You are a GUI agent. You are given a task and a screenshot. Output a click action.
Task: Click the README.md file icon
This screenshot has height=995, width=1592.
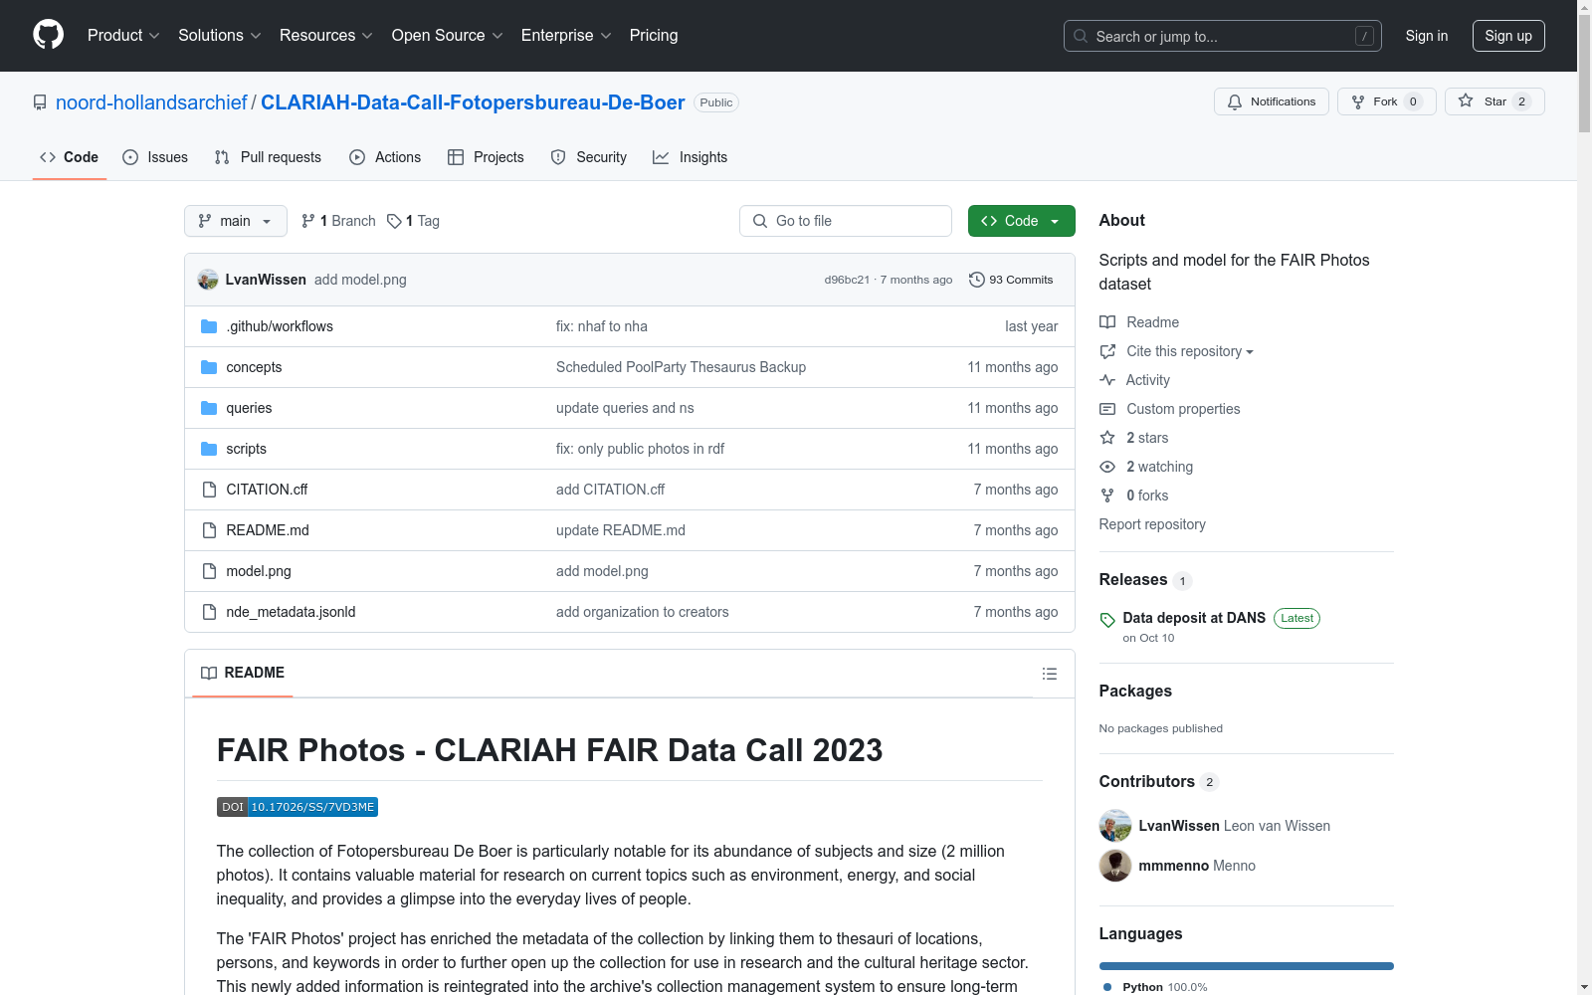(x=209, y=530)
